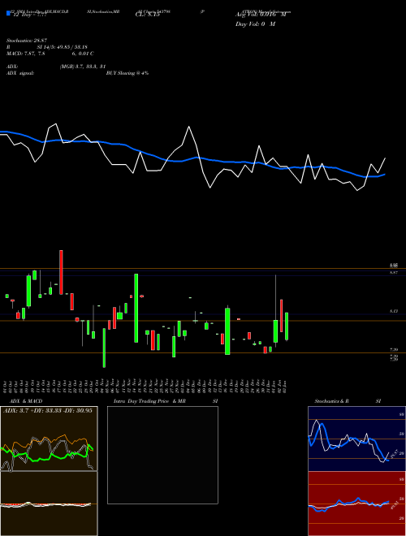This screenshot has width=406, height=536.
Task: Open the ADX indicator chart panel
Action: point(49,439)
